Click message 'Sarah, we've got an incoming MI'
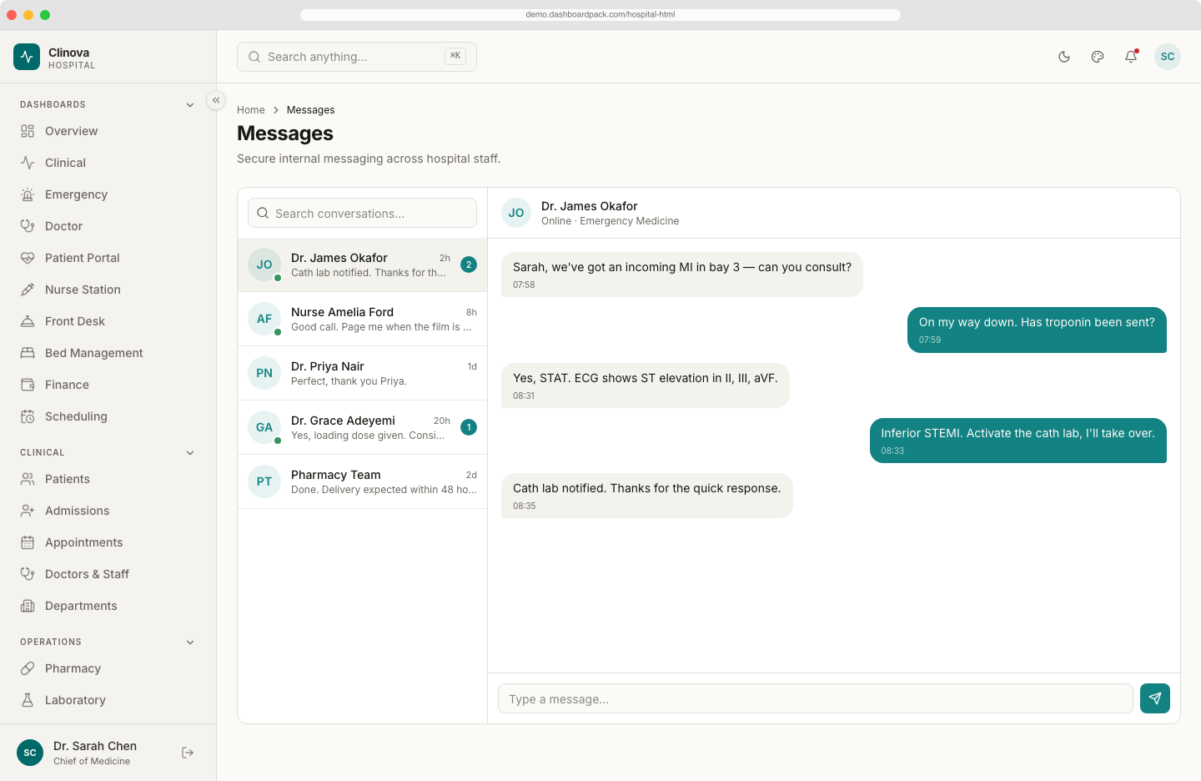Image resolution: width=1201 pixels, height=781 pixels. point(682,275)
